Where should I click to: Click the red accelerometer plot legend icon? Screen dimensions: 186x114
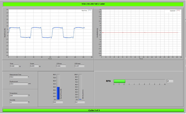click(178, 11)
